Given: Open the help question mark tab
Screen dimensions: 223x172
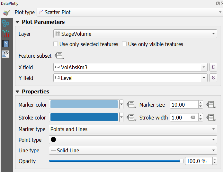Looking at the screenshot, I should (x=5, y=44).
